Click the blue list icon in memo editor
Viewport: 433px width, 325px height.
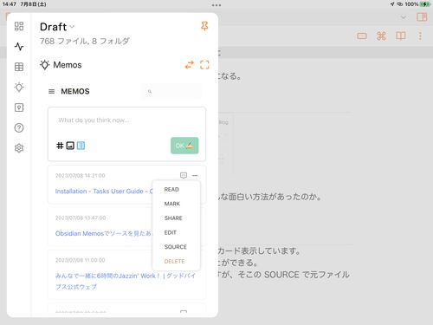pos(81,146)
